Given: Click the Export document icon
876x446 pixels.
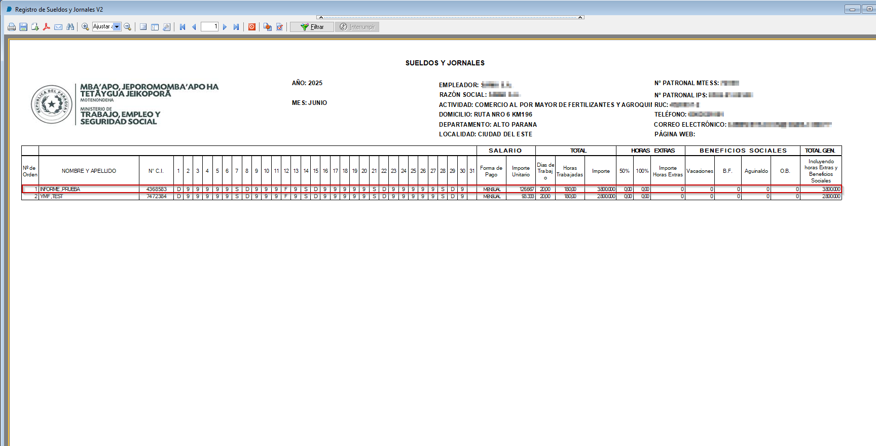Looking at the screenshot, I should point(35,27).
